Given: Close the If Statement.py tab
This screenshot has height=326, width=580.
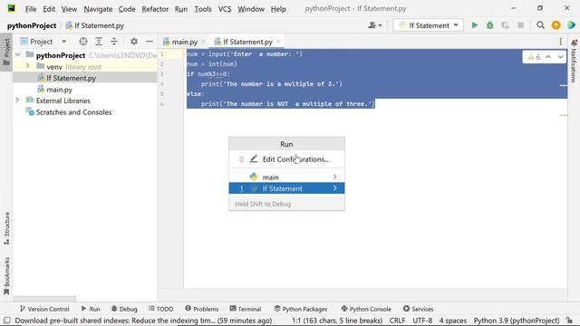Looking at the screenshot, I should pyautogui.click(x=278, y=42).
